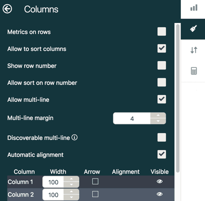Open the sort arrows tab
Viewport: 205px width, 201px height.
194,50
